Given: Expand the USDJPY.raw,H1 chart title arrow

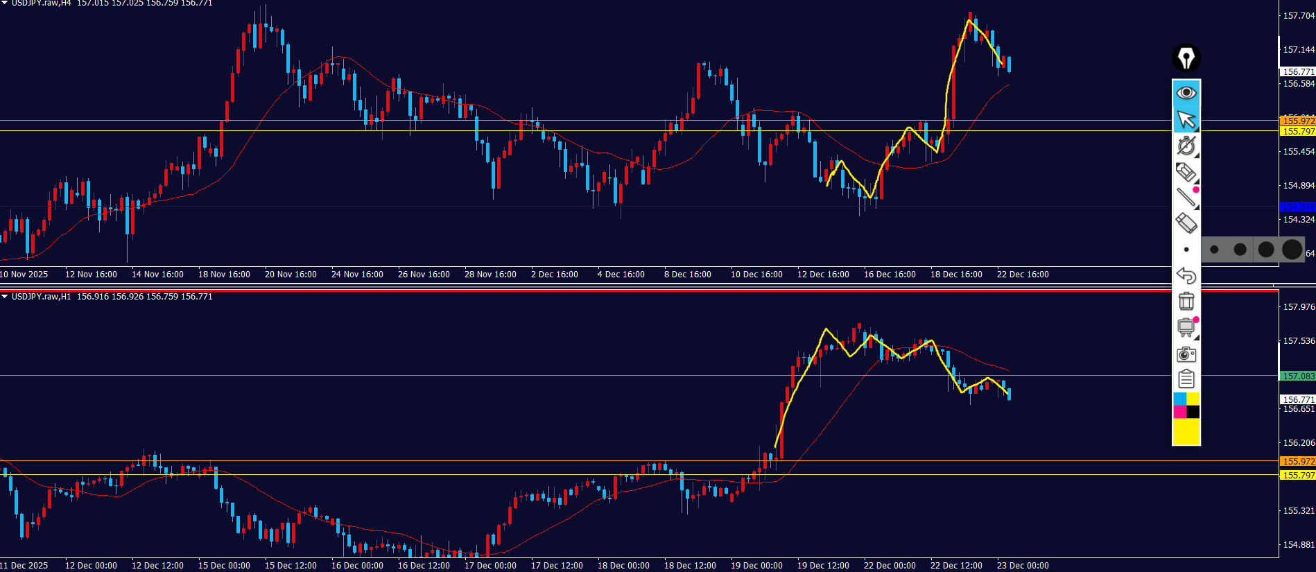Looking at the screenshot, I should click(x=5, y=297).
